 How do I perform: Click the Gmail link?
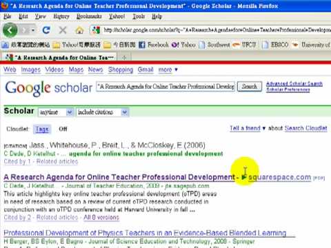pos(146,70)
